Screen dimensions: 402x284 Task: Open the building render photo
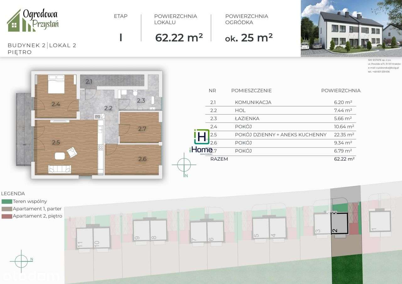click(x=351, y=28)
